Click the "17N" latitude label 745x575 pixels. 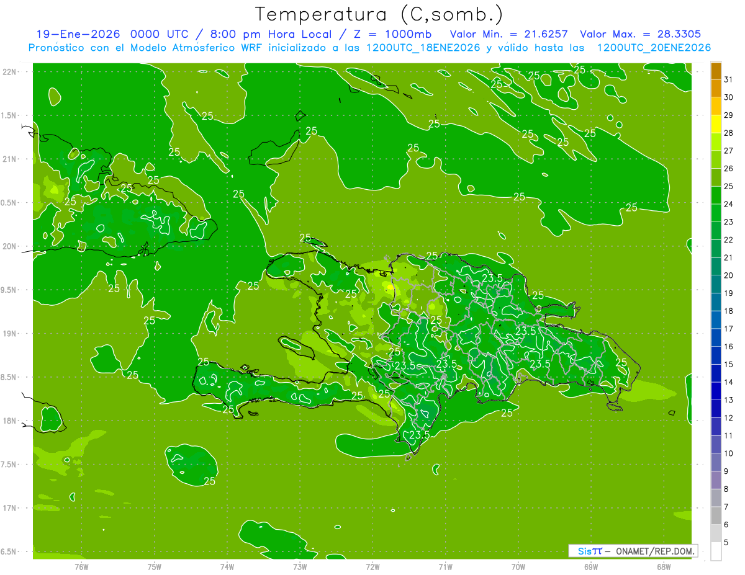coord(10,508)
